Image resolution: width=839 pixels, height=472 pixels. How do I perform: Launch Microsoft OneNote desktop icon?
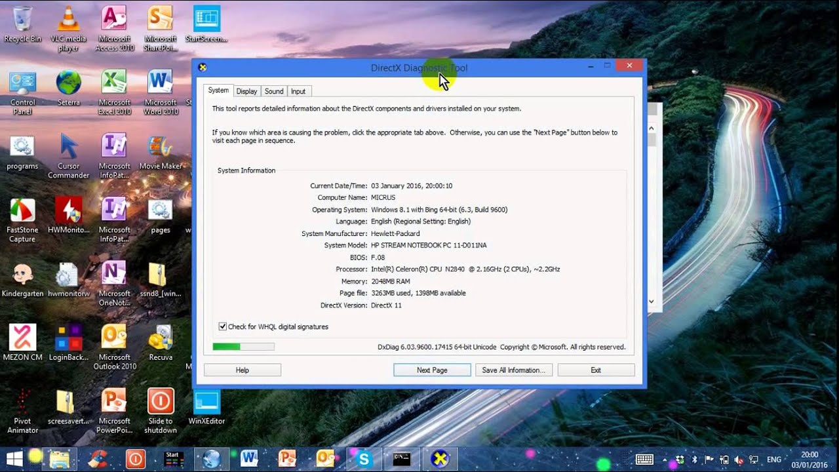pos(115,284)
